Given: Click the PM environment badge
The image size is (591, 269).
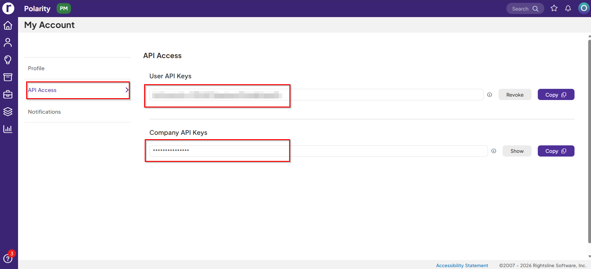Looking at the screenshot, I should [x=64, y=8].
